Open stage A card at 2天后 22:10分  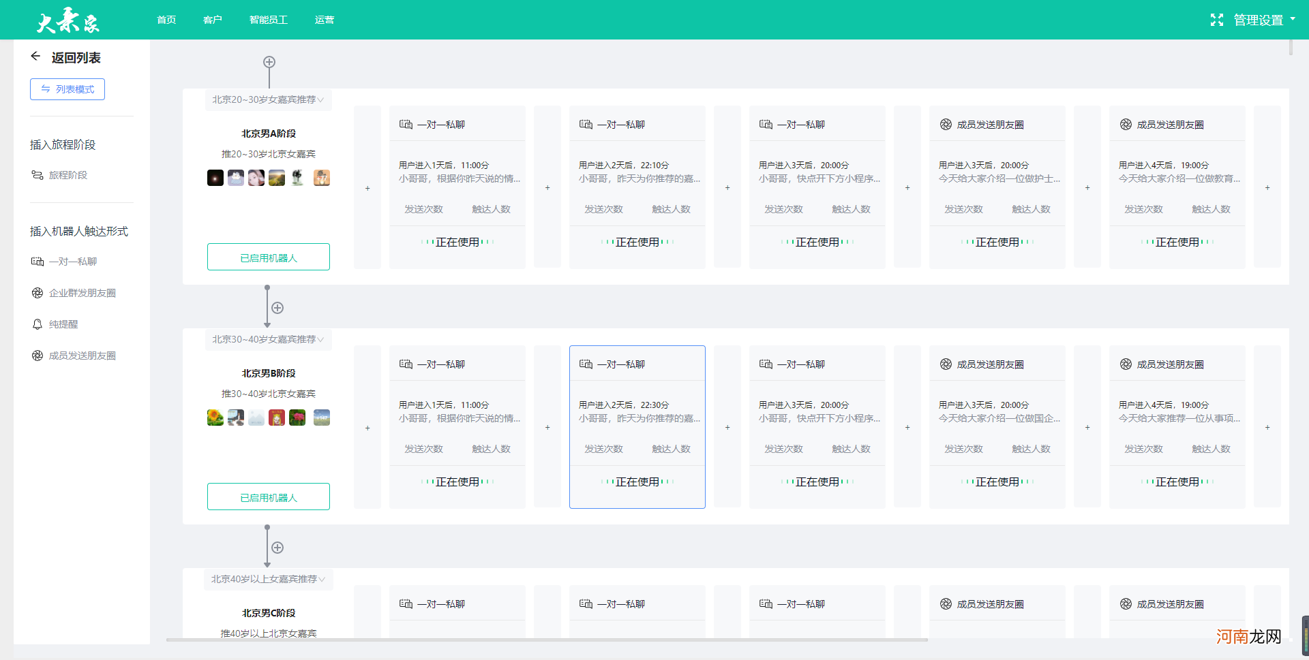(x=637, y=187)
